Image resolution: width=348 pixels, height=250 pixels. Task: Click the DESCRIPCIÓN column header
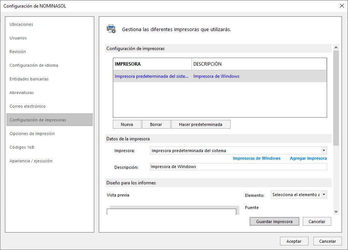(259, 64)
